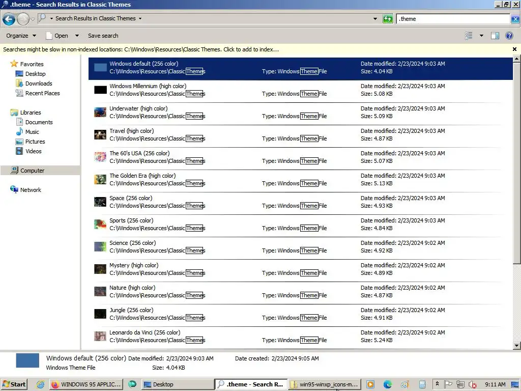Select Sports (256 color) theme

click(x=300, y=225)
